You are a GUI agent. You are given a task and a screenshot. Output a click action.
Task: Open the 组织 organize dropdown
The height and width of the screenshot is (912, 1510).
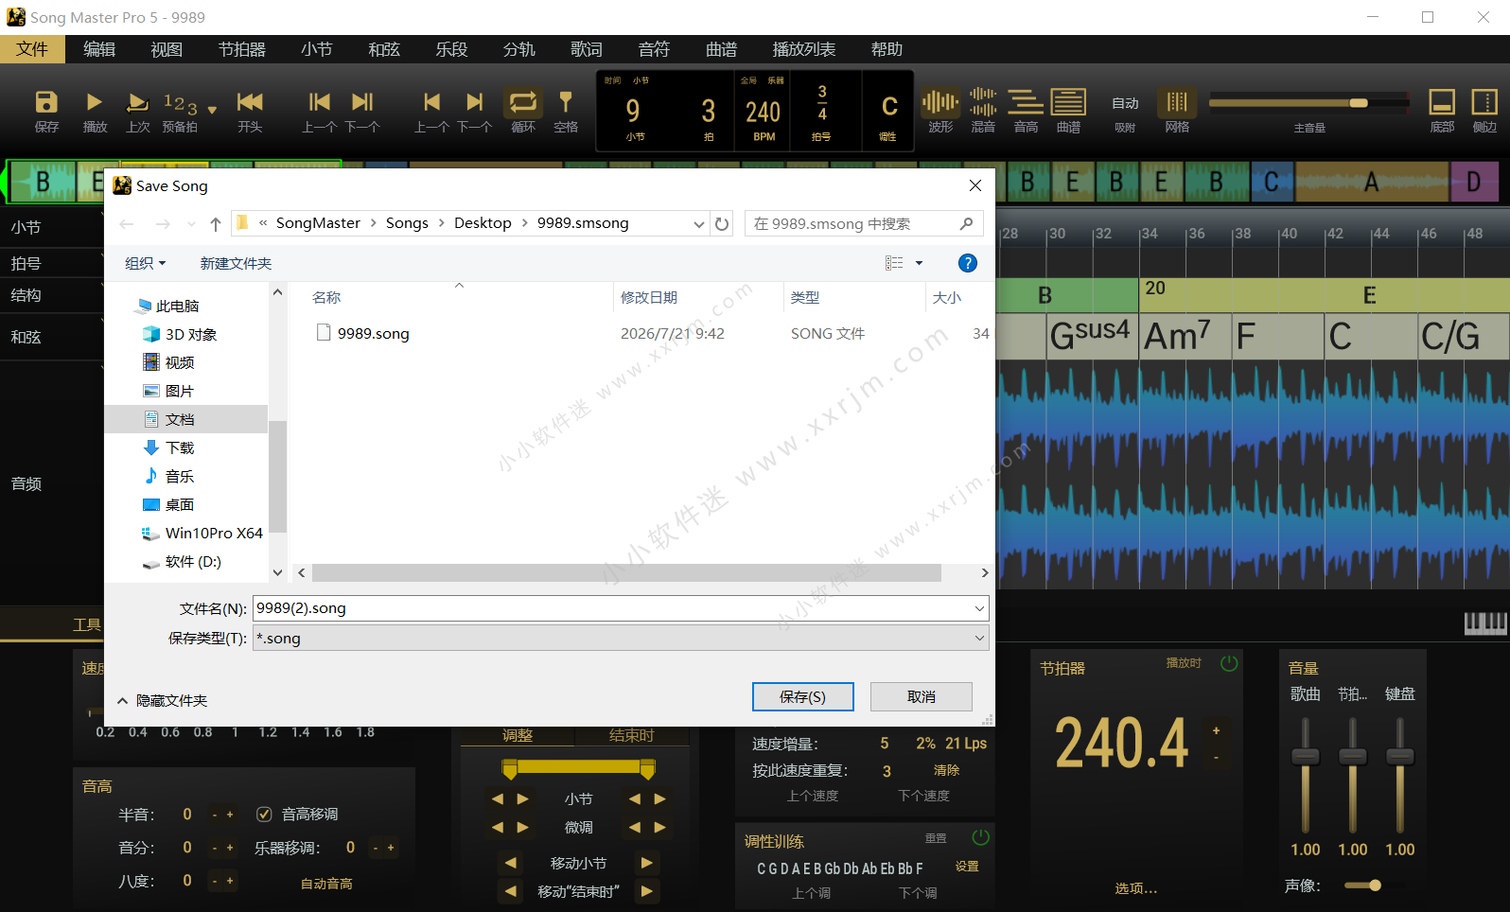(145, 263)
